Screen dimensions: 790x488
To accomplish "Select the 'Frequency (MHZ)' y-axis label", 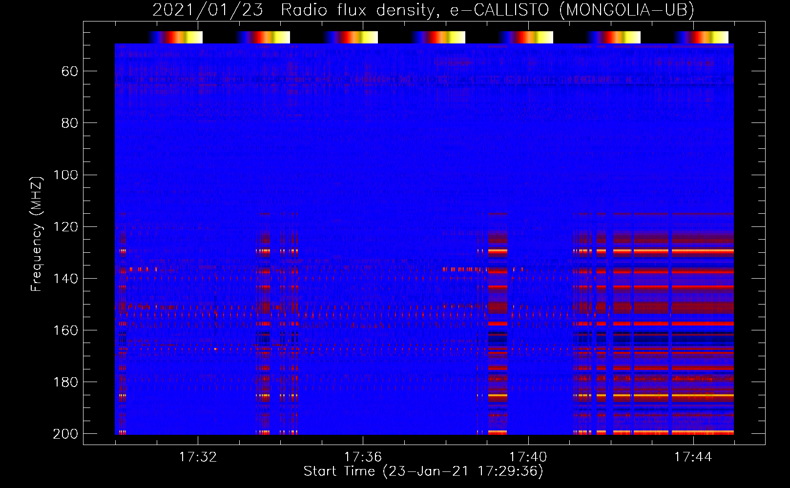I will tap(37, 234).
